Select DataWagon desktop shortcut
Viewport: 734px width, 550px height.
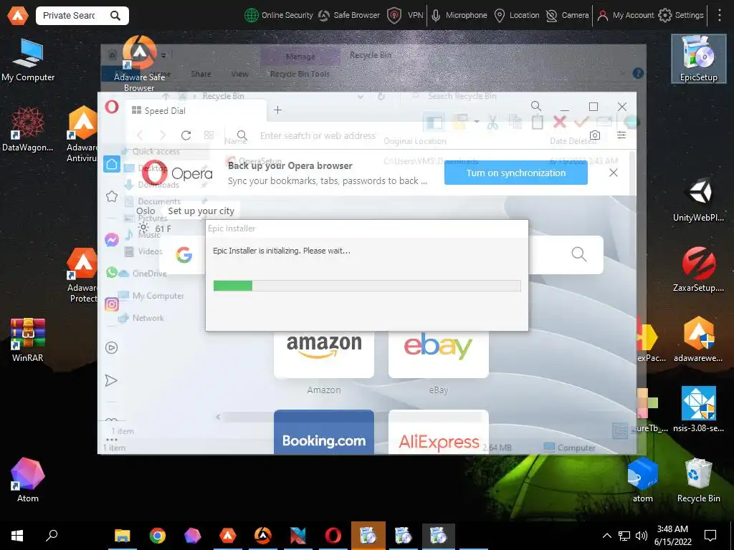click(x=28, y=130)
